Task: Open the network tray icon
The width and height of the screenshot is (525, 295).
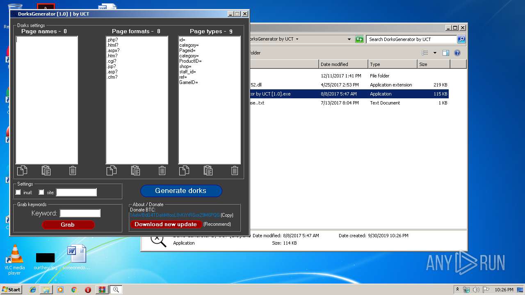Action: (x=466, y=290)
